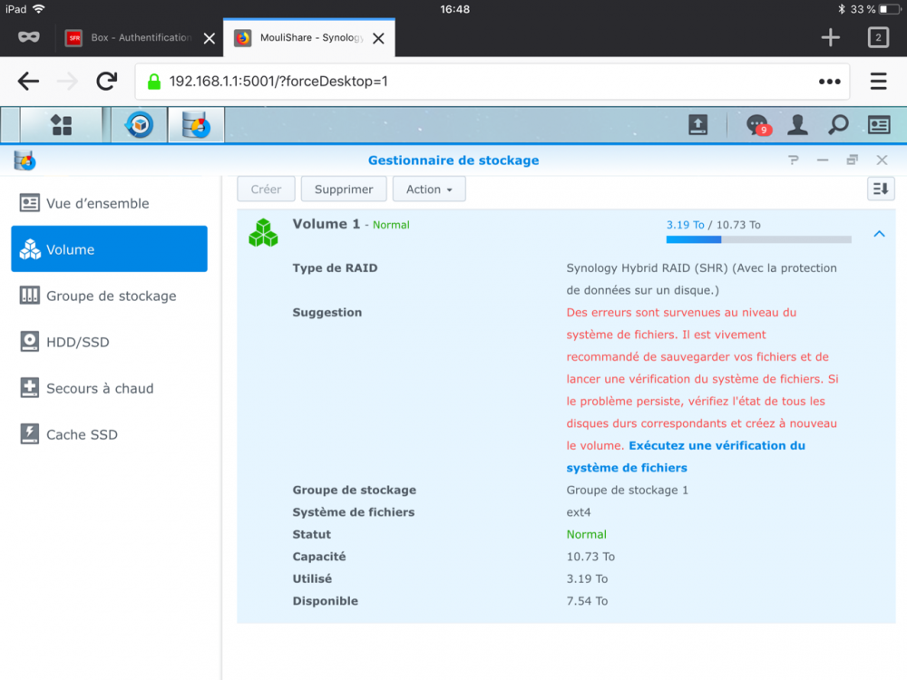Open the browser page options ellipsis
Screen dimensions: 907x680
[830, 82]
